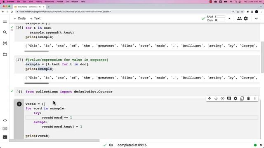
Task: Expand the Chrome tab search chevron
Action: [261, 7]
